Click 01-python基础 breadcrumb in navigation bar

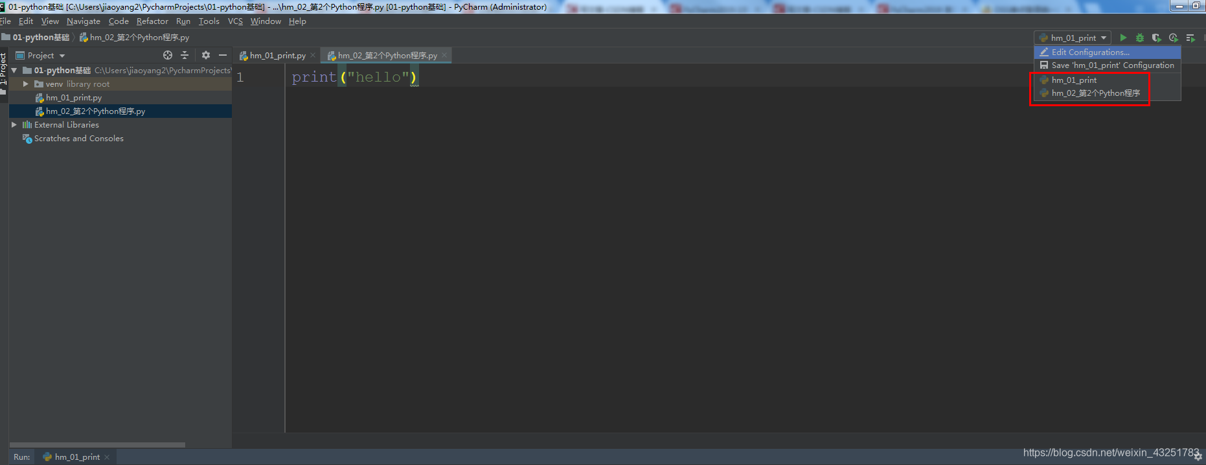[36, 38]
